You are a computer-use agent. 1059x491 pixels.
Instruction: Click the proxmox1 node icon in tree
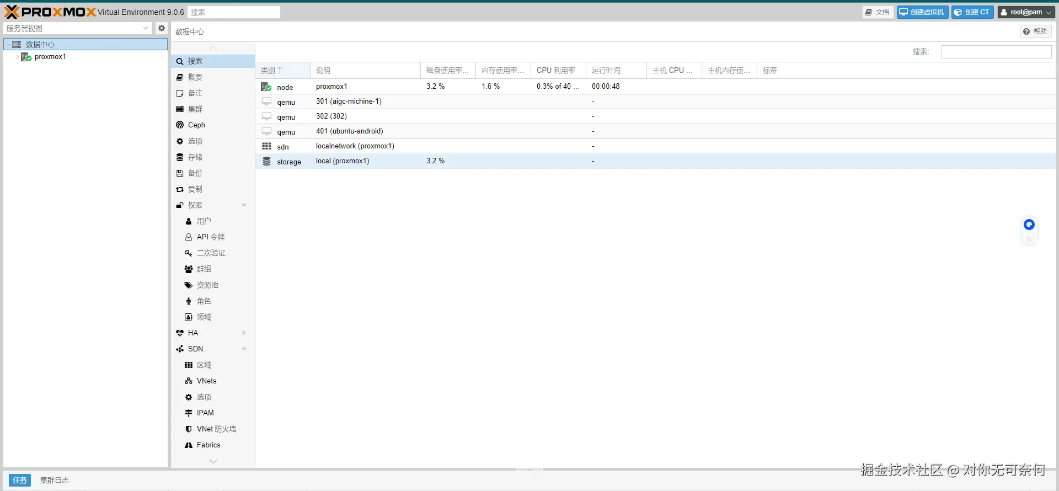[26, 57]
